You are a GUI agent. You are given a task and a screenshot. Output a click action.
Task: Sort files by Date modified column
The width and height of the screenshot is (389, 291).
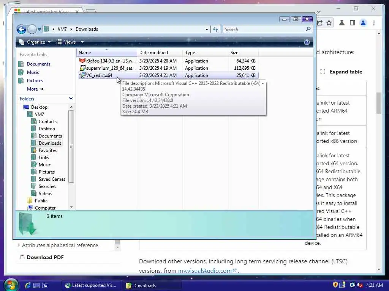[x=160, y=52]
